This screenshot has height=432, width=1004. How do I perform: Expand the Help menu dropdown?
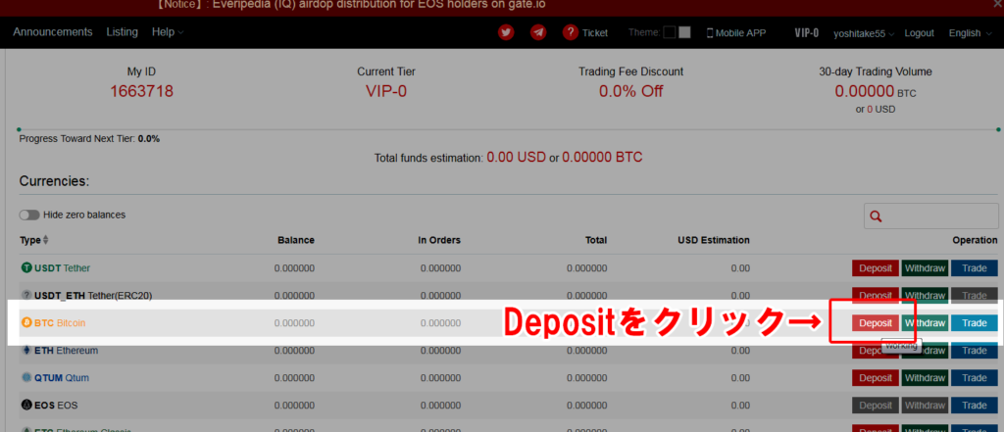[167, 32]
